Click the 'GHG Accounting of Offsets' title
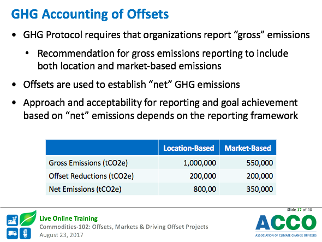The image size is (322, 242). coord(90,14)
